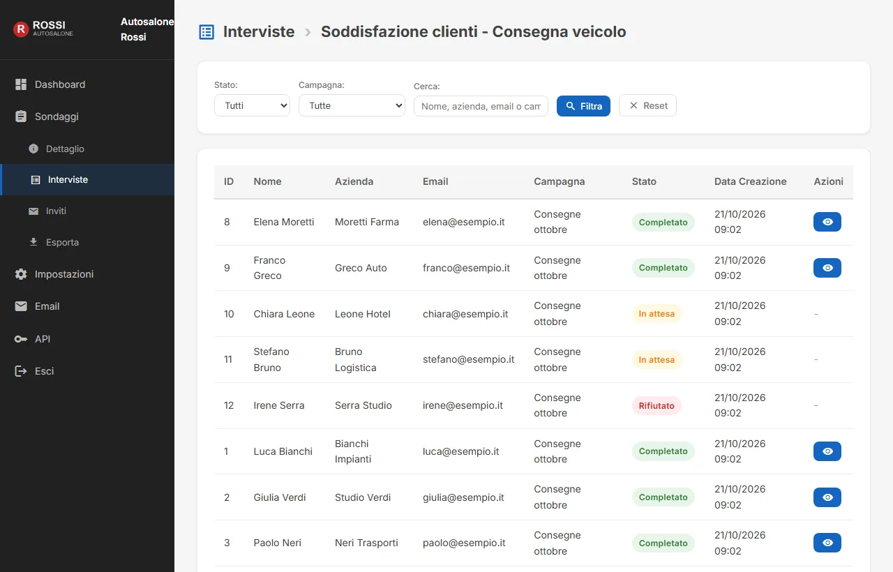View Franco Greco's interview with the eye button

827,268
